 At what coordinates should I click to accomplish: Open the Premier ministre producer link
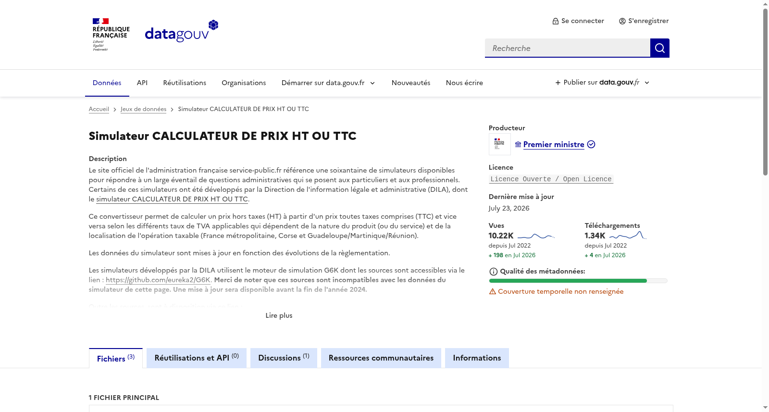(x=554, y=144)
